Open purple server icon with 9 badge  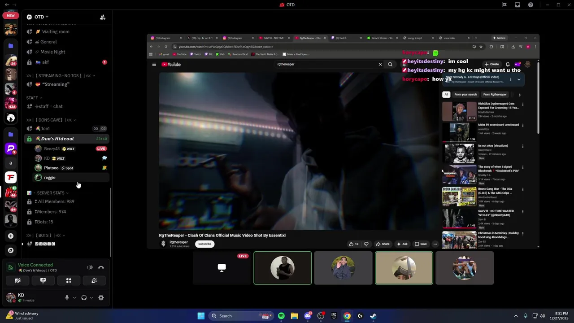[11, 148]
